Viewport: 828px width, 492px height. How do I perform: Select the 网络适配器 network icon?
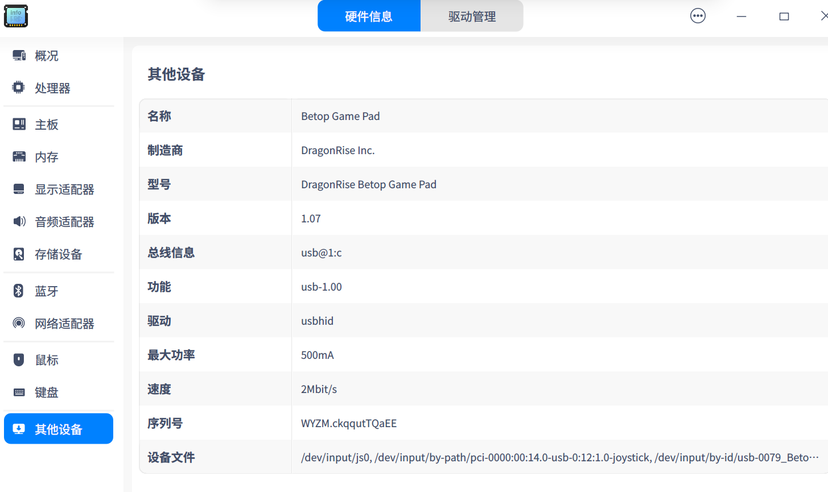(x=19, y=323)
